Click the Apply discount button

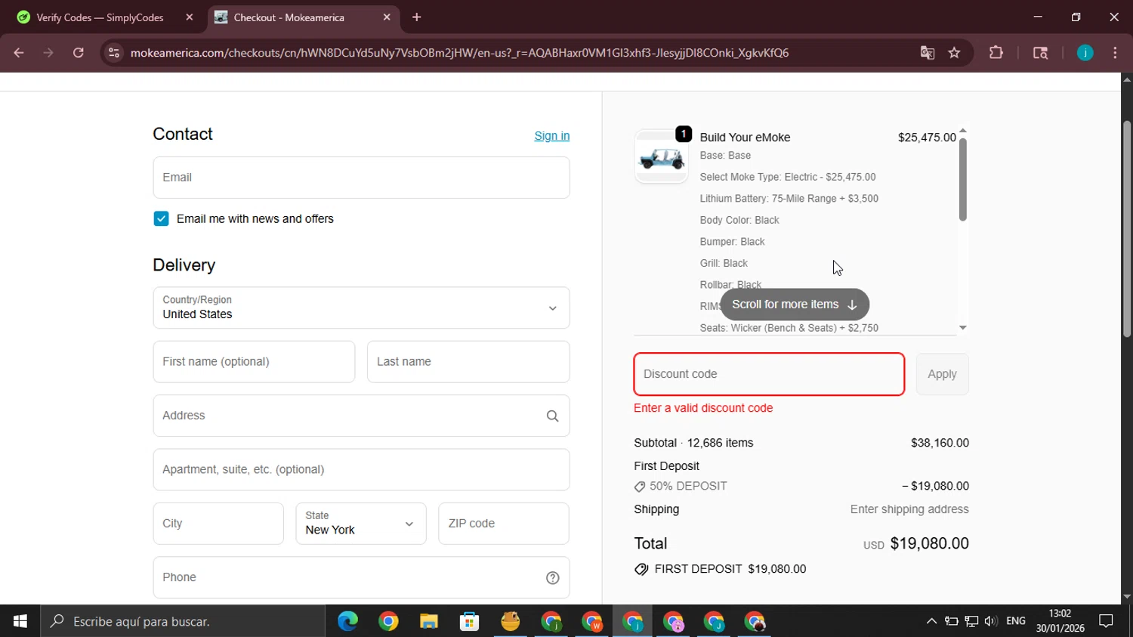[x=942, y=374]
